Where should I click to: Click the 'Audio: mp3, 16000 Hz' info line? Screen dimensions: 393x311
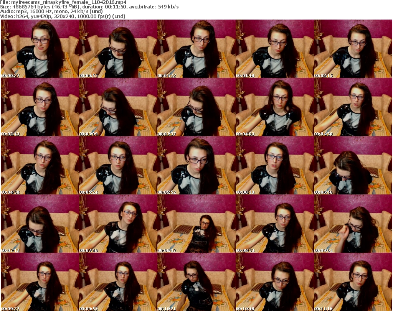(51, 12)
